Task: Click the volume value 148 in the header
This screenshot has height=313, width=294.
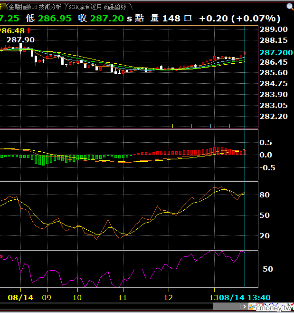Action: coord(171,19)
